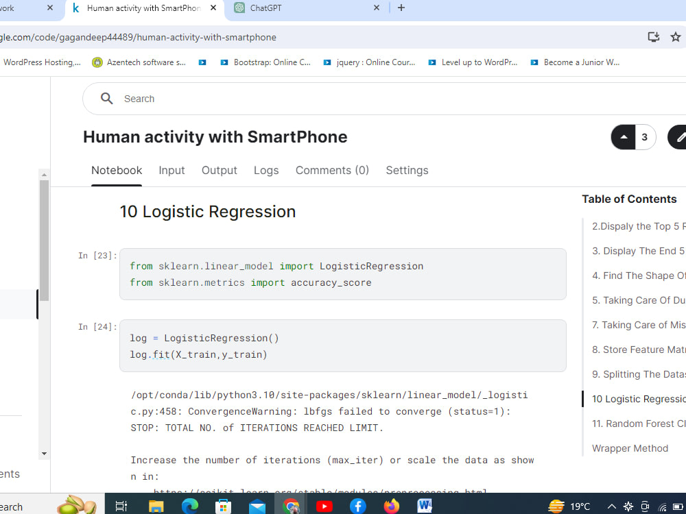Screen dimensions: 686x514
Task: Click the brightness tray icon
Action: coord(628,506)
